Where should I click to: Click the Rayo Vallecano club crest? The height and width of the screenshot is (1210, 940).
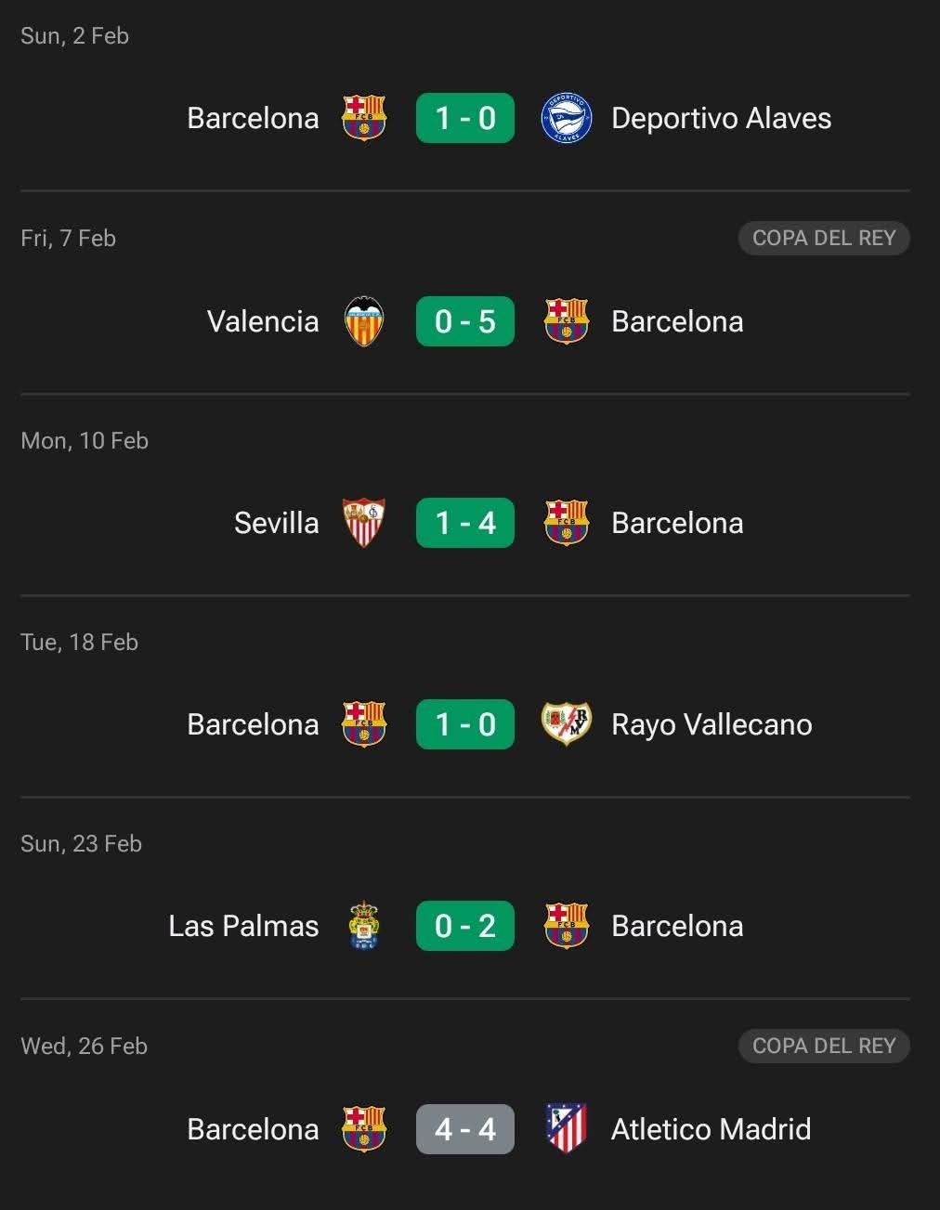(566, 724)
